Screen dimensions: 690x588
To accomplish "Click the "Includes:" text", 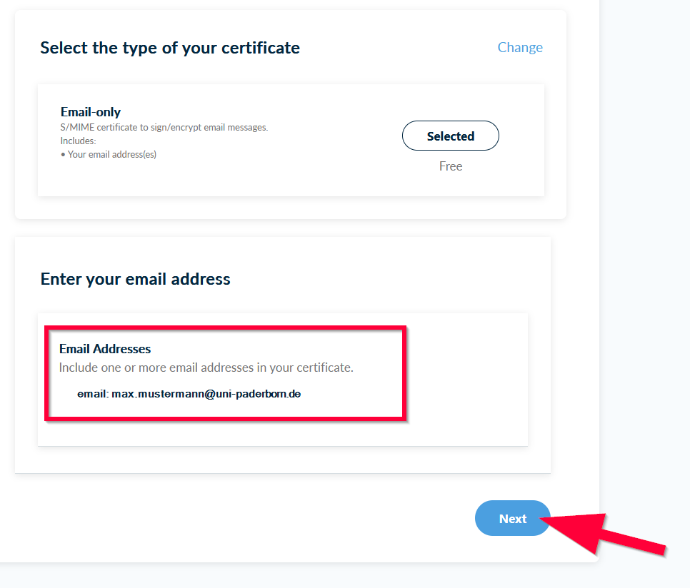I will 79,141.
